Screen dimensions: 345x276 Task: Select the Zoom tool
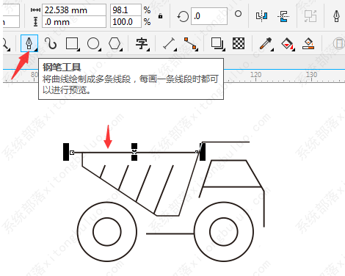5,43
